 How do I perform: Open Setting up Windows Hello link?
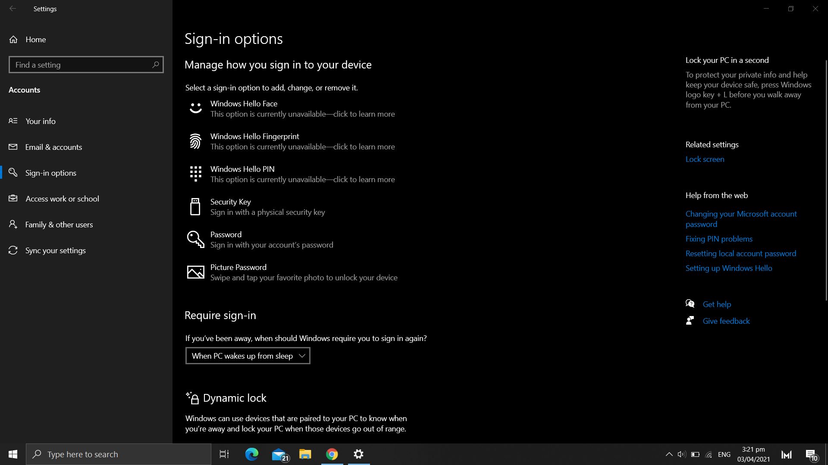coord(729,268)
